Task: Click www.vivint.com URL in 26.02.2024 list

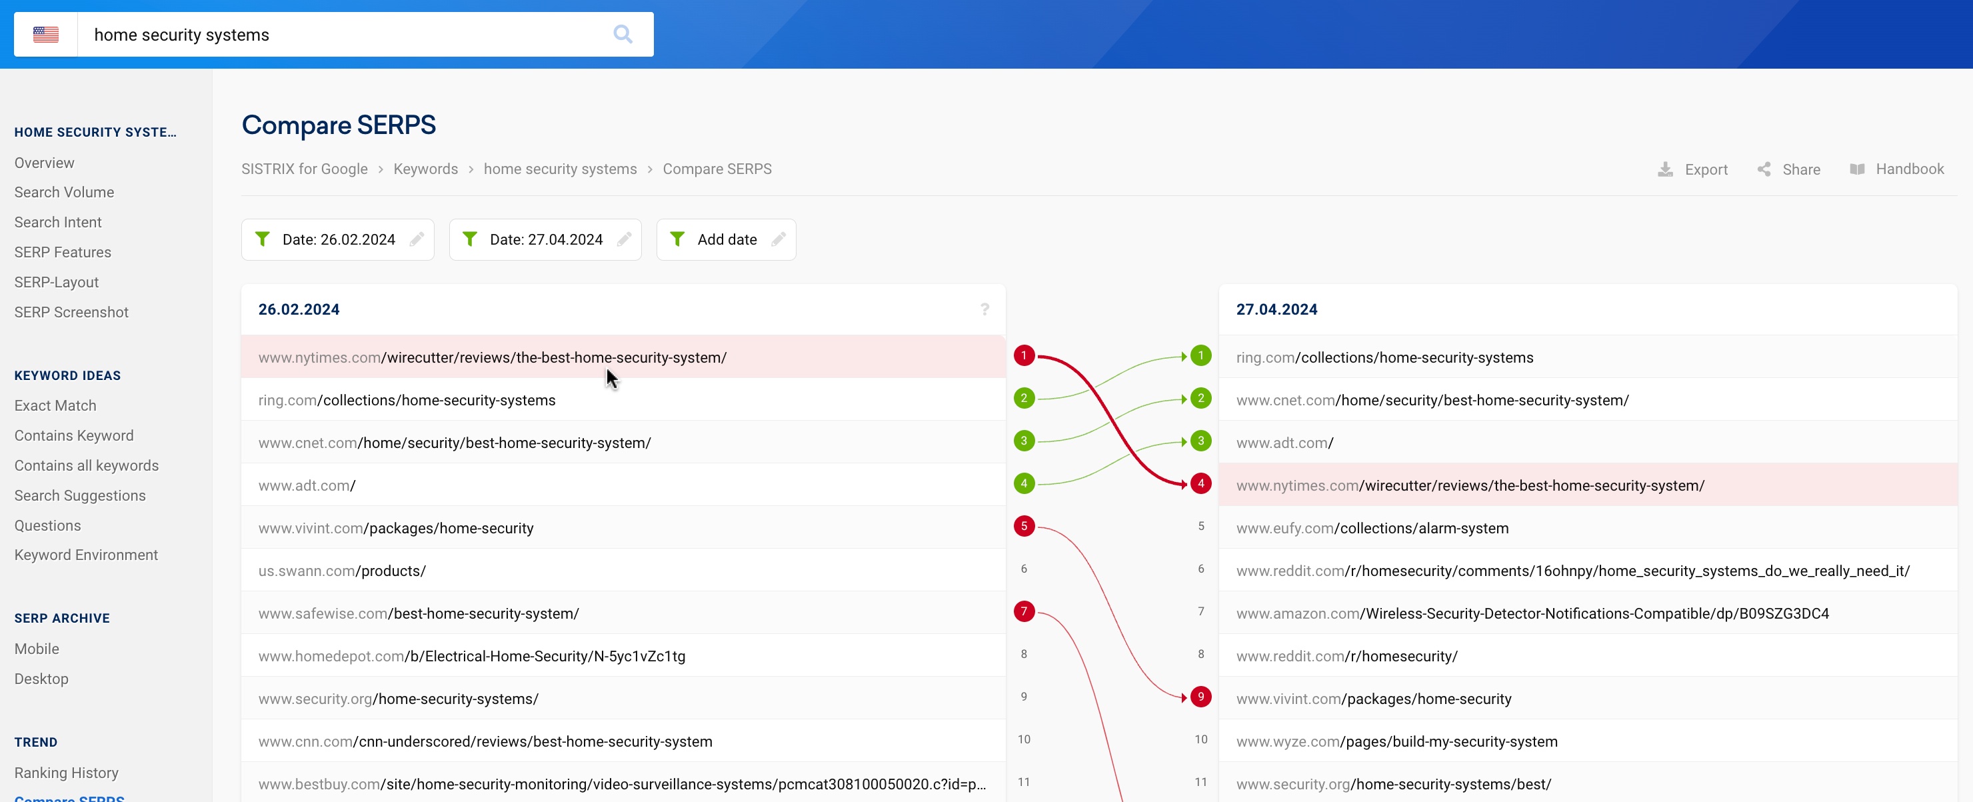Action: [x=396, y=529]
